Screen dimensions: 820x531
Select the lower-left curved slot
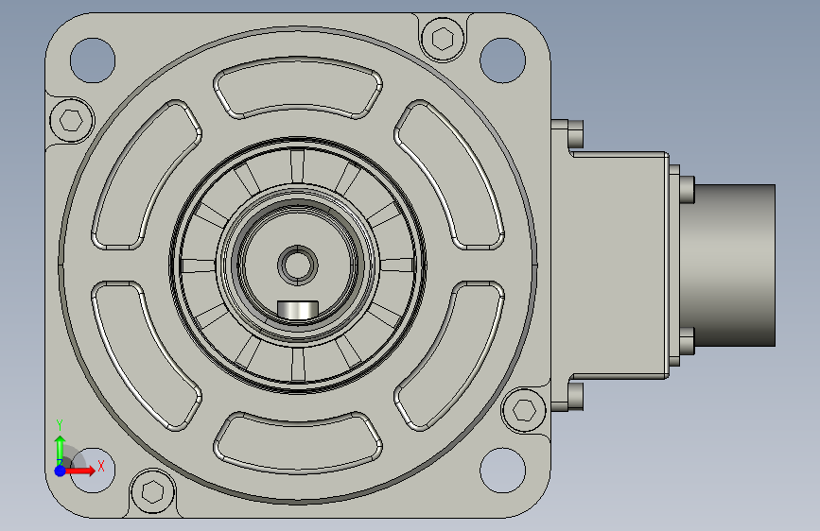[x=147, y=356]
